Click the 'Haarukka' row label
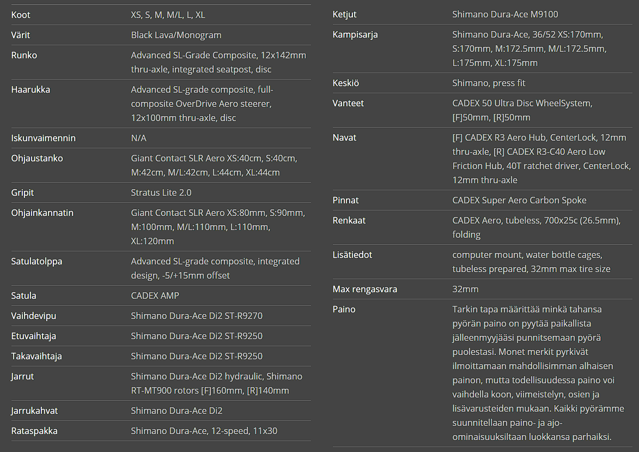 coord(31,89)
